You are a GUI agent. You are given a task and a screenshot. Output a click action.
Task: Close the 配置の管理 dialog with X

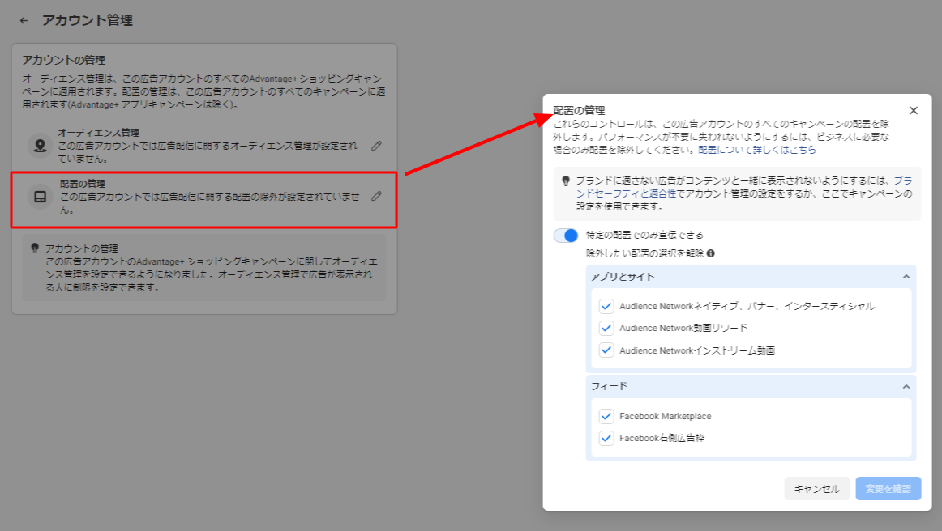click(x=914, y=110)
